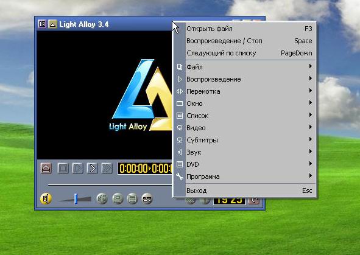Click the play button in controls
This screenshot has width=360, height=255.
77,169
